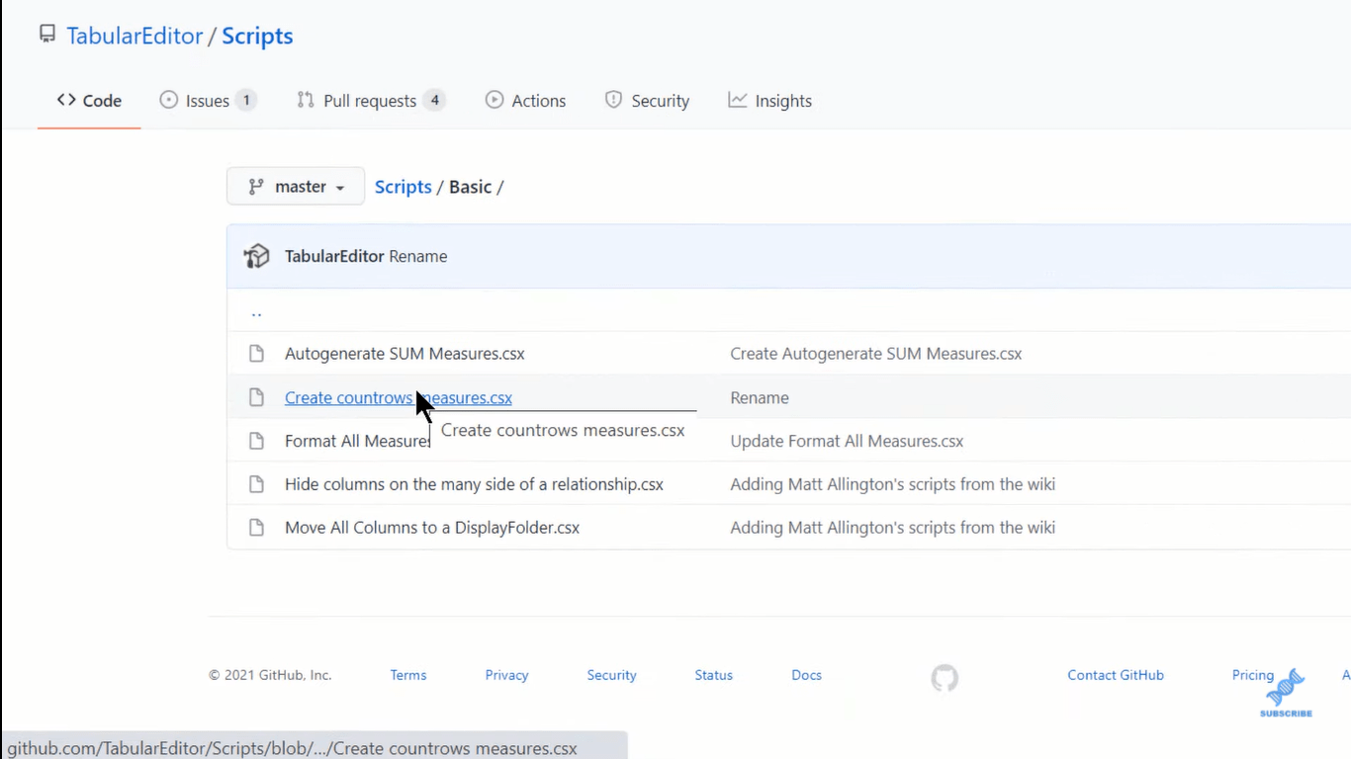Open commit message on Hide columns row
This screenshot has height=759, width=1351.
pos(892,484)
